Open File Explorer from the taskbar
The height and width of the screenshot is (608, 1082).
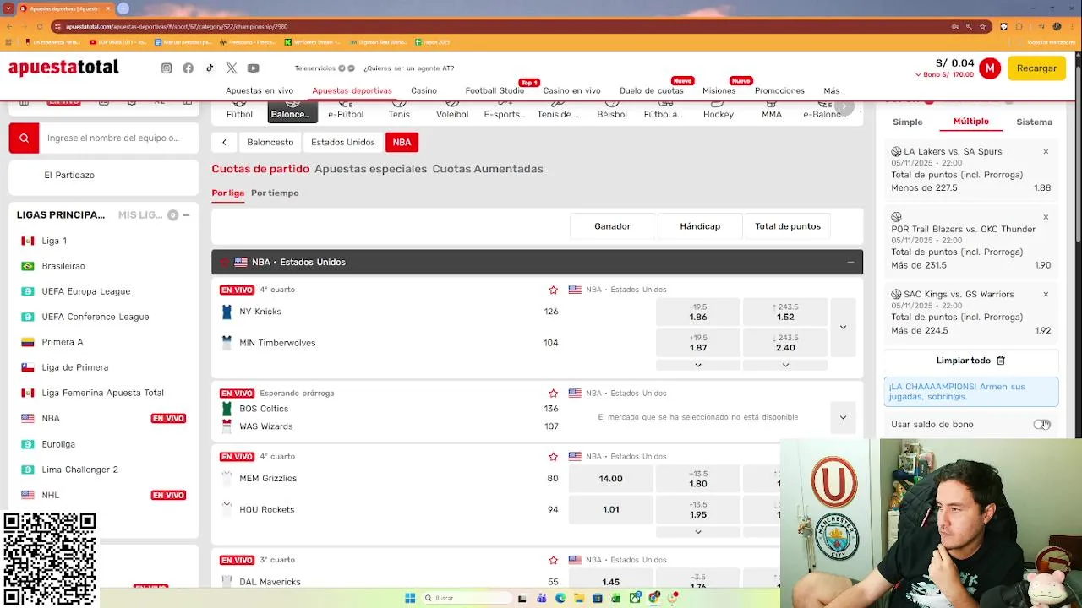pyautogui.click(x=578, y=598)
